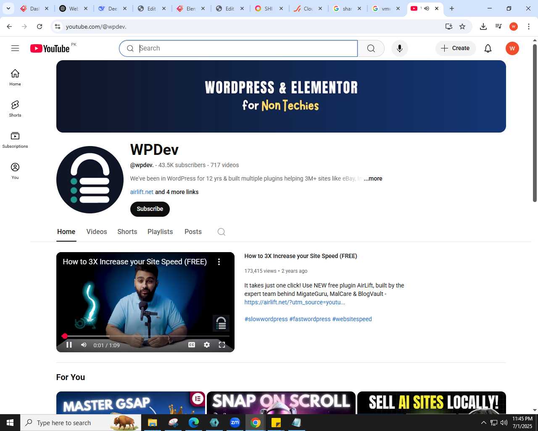View site information icon in address bar

58,27
